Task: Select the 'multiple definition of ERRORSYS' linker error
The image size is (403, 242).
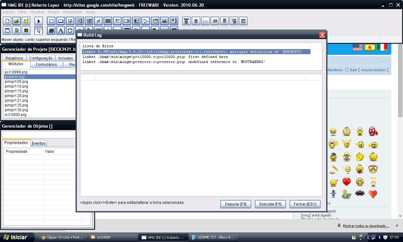Action: pos(196,52)
